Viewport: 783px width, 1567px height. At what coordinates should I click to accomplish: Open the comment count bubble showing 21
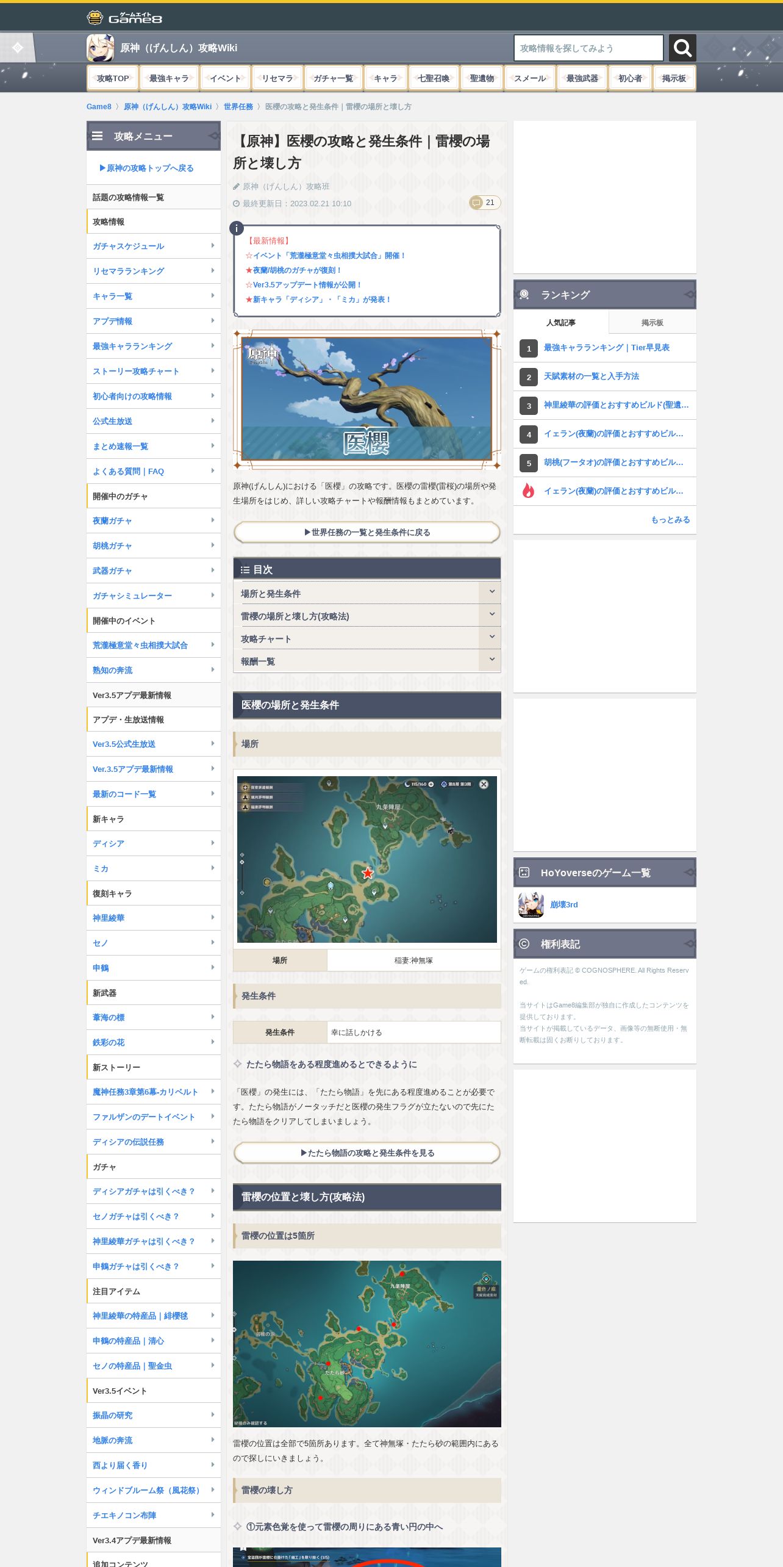point(485,203)
